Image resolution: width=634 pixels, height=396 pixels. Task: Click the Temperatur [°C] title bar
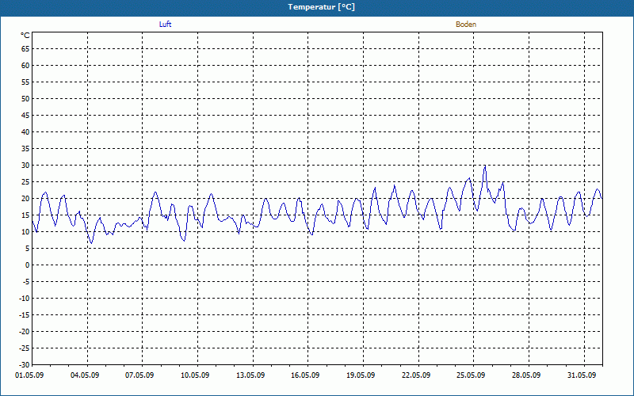[317, 7]
